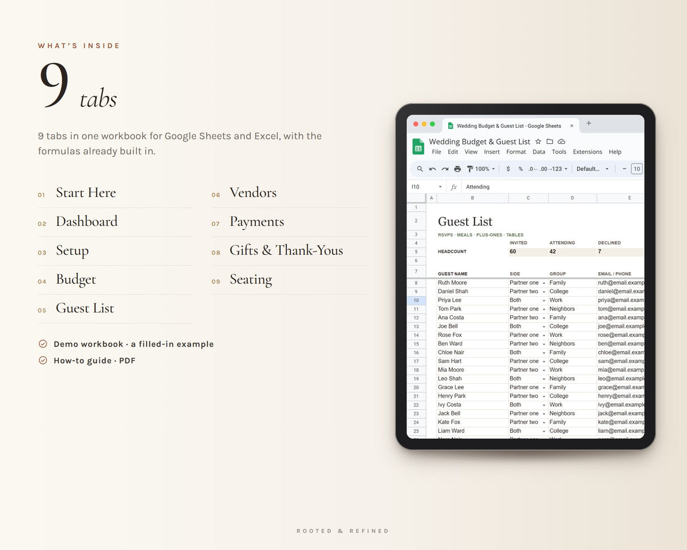Click the HEADCOUNT label cell
The image size is (687, 550).
472,252
